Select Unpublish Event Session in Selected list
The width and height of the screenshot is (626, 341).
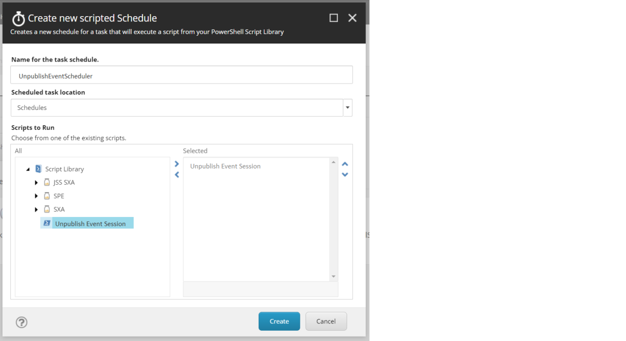(x=225, y=166)
